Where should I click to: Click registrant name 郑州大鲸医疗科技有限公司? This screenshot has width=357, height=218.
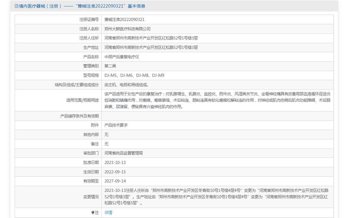pyautogui.click(x=127, y=29)
